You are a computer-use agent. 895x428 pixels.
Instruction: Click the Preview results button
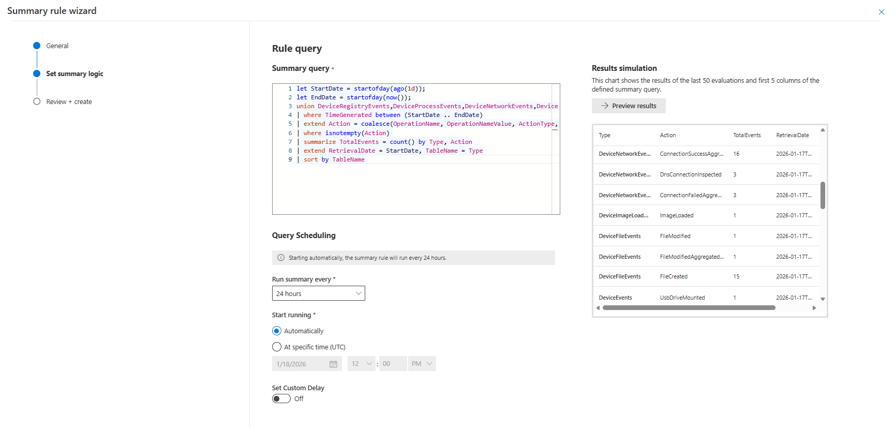[629, 106]
